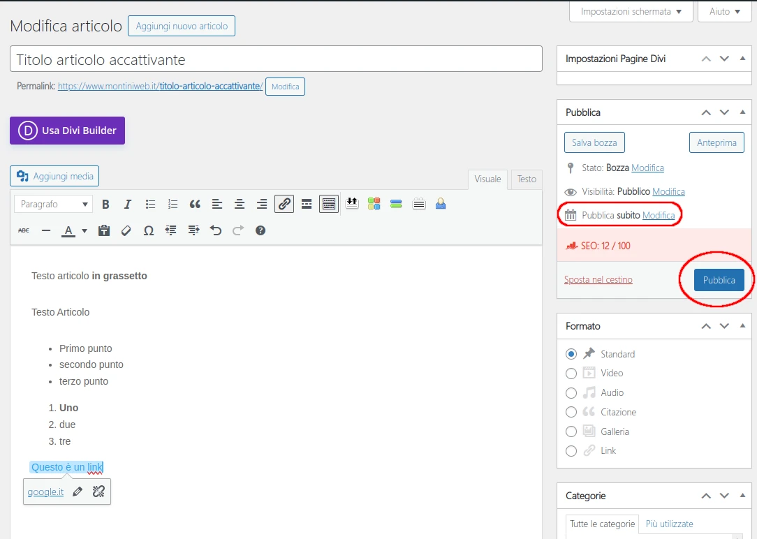Open the Paragrafo style dropdown

click(54, 205)
